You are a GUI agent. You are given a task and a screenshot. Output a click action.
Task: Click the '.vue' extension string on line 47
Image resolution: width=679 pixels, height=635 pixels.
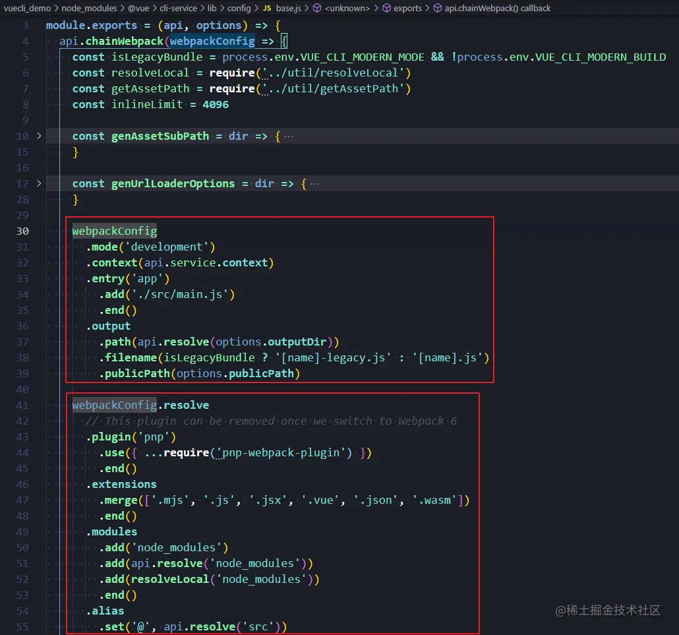[320, 500]
